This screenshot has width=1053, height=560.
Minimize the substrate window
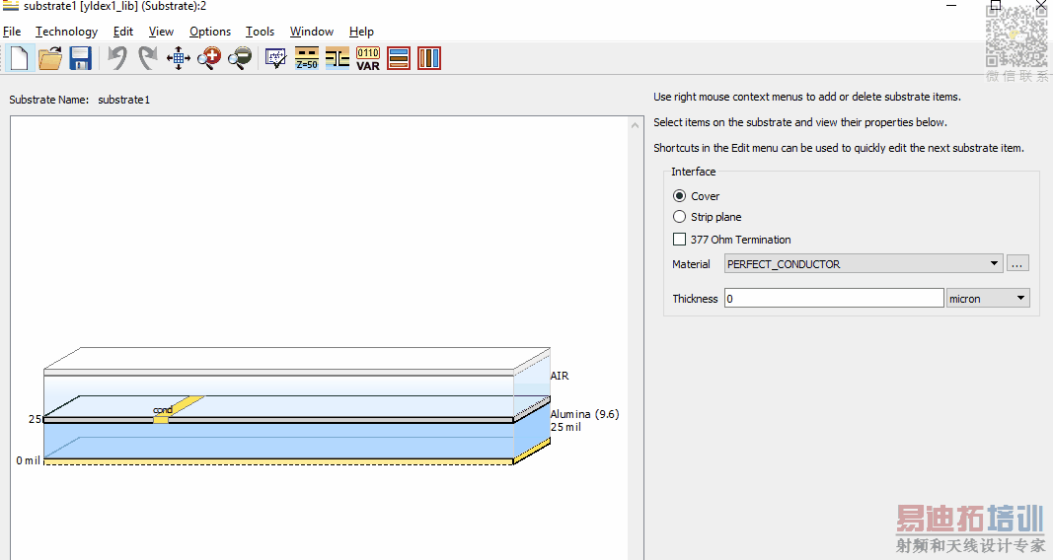pos(951,5)
